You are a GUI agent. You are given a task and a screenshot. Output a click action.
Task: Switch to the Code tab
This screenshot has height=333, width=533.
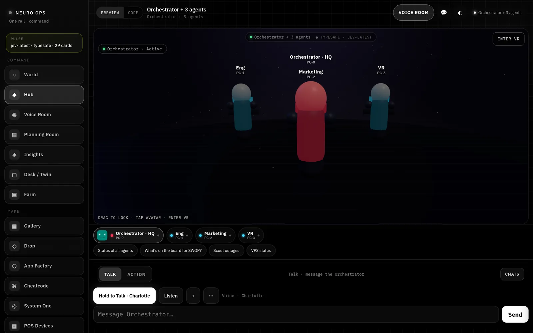133,13
